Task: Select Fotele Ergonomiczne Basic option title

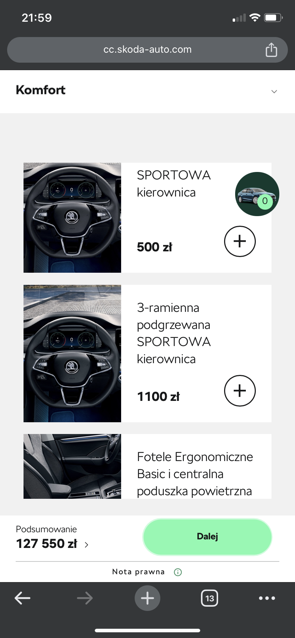Action: coord(195,474)
